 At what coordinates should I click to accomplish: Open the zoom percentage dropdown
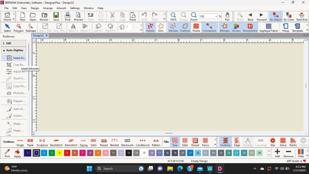pos(216,16)
